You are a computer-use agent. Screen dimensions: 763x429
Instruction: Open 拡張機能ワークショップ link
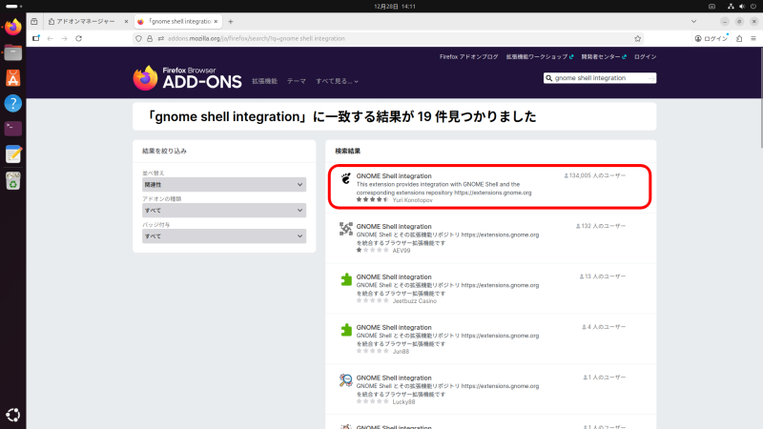point(540,57)
